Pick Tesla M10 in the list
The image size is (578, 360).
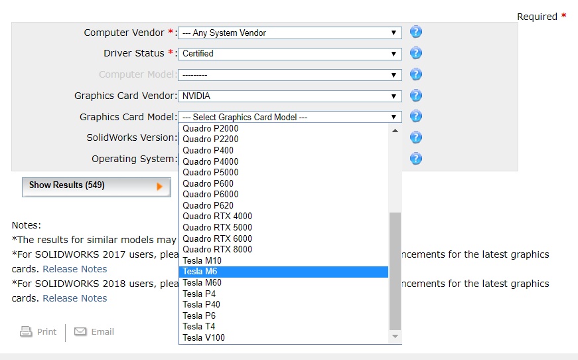[283, 260]
